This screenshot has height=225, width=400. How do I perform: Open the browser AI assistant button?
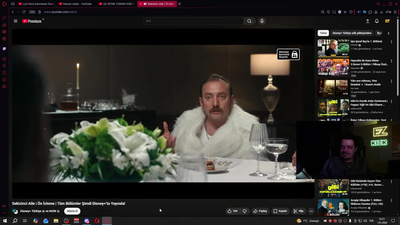[x=388, y=12]
